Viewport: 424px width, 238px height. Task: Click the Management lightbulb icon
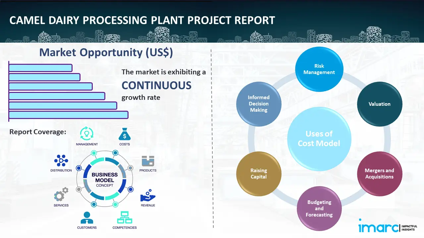coord(87,134)
